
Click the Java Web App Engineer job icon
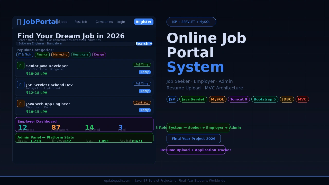[21, 103]
